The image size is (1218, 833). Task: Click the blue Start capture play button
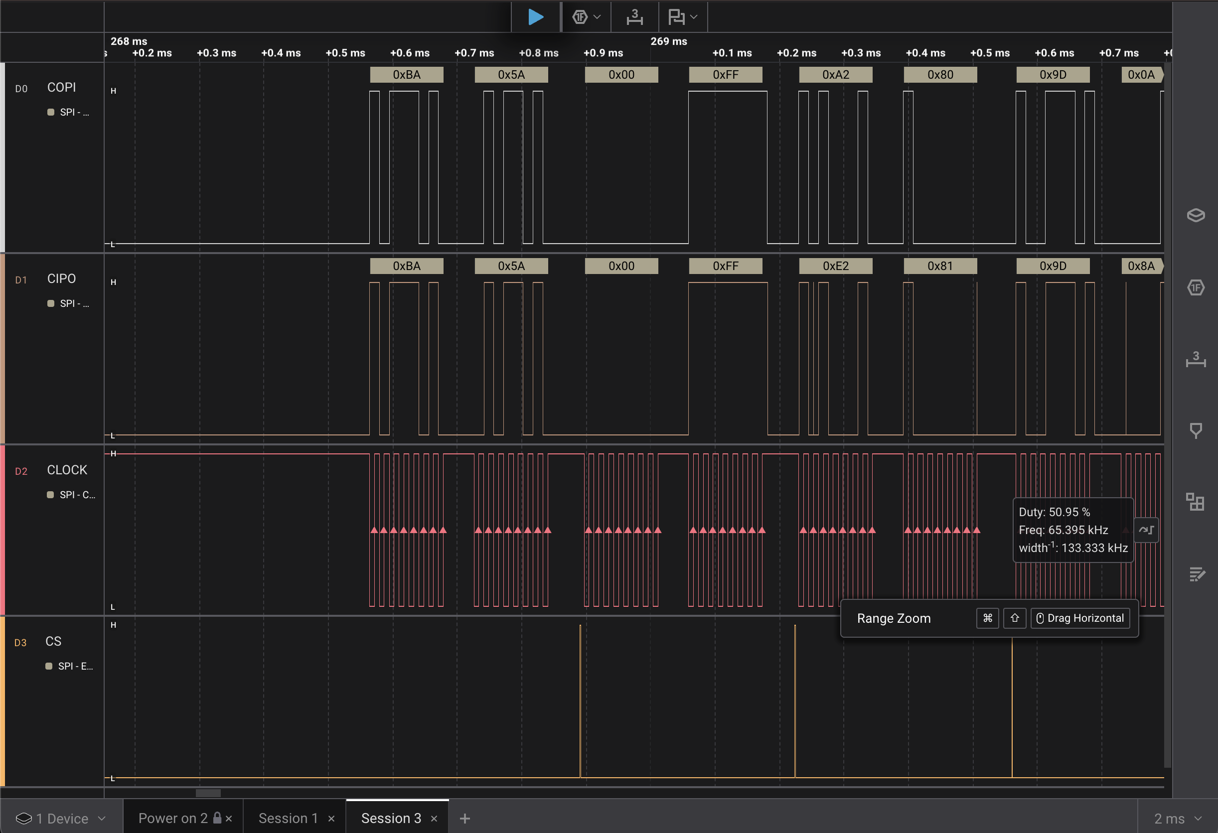[535, 17]
